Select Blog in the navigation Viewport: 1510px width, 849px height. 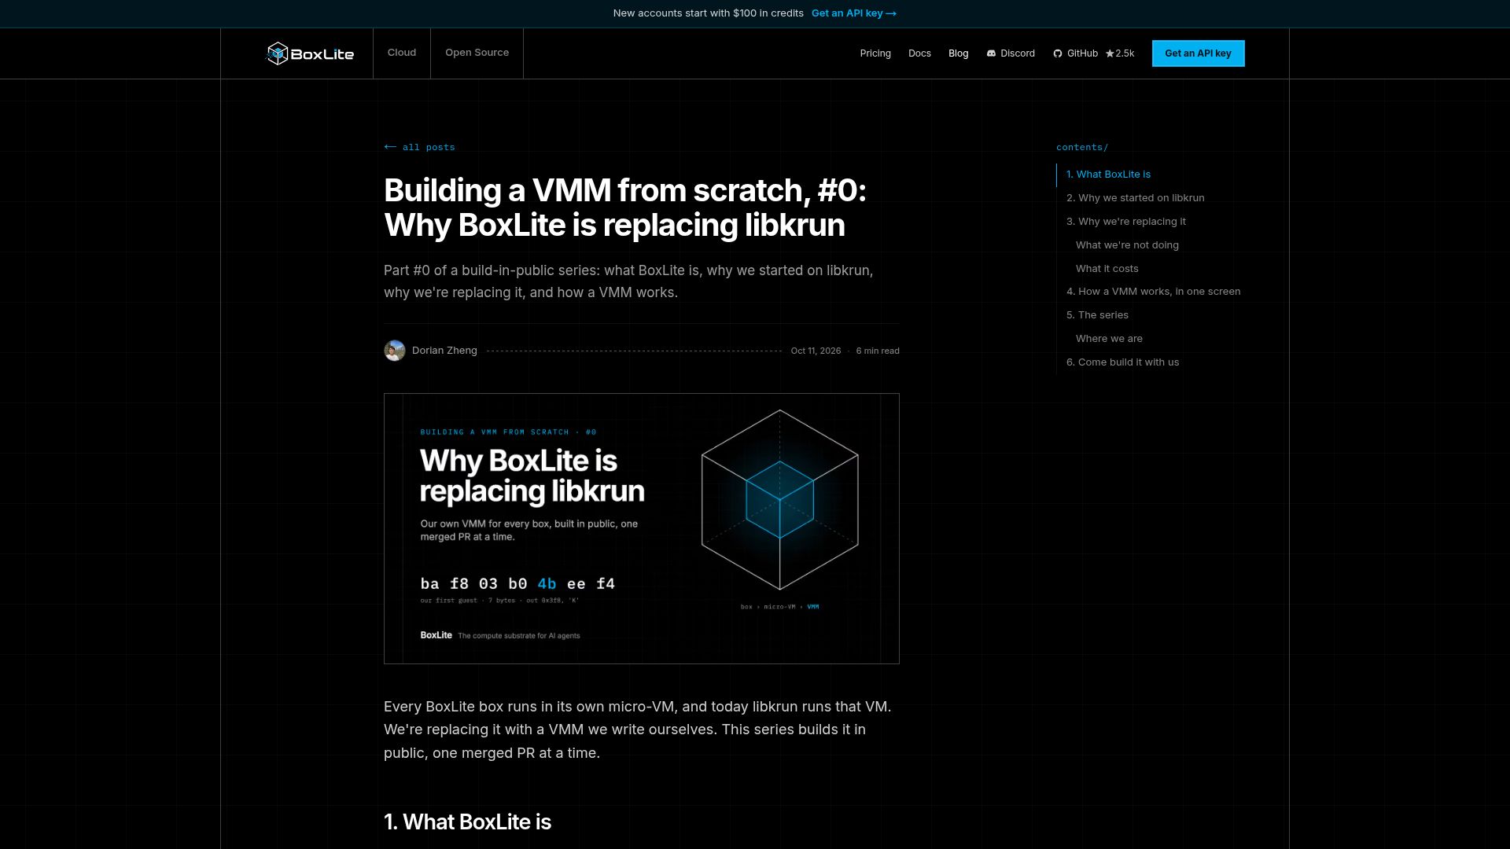point(958,53)
